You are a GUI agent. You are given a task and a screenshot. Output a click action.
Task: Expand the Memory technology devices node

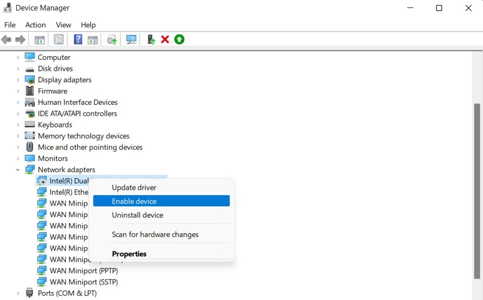coord(18,136)
